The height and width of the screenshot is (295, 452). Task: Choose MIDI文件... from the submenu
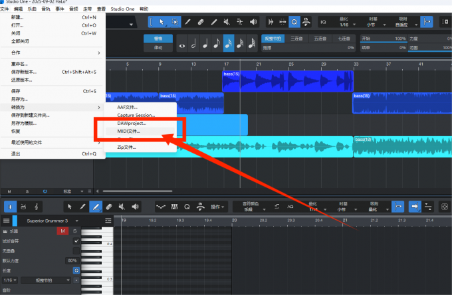click(x=128, y=131)
